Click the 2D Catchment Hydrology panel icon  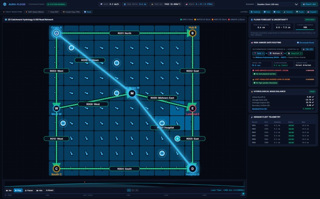coord(6,20)
